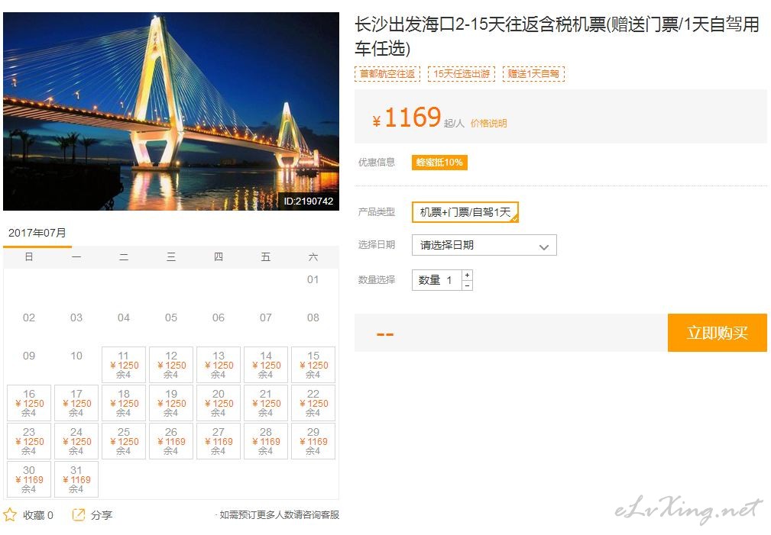Click the favorite star icon
The width and height of the screenshot is (771, 535).
pyautogui.click(x=10, y=514)
